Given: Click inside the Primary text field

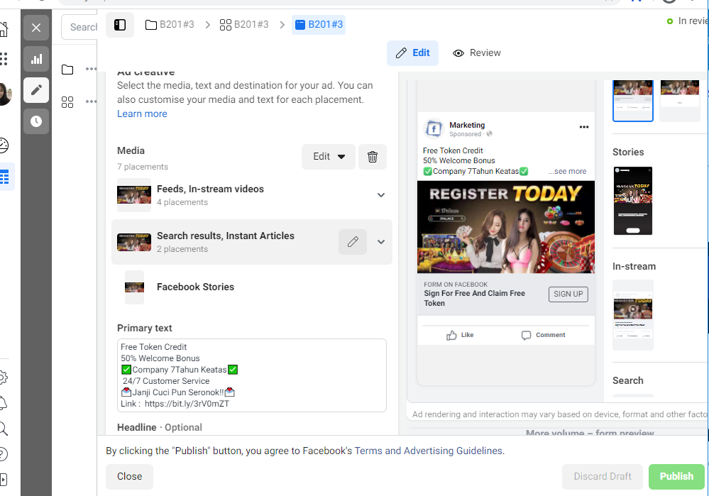Looking at the screenshot, I should [252, 375].
